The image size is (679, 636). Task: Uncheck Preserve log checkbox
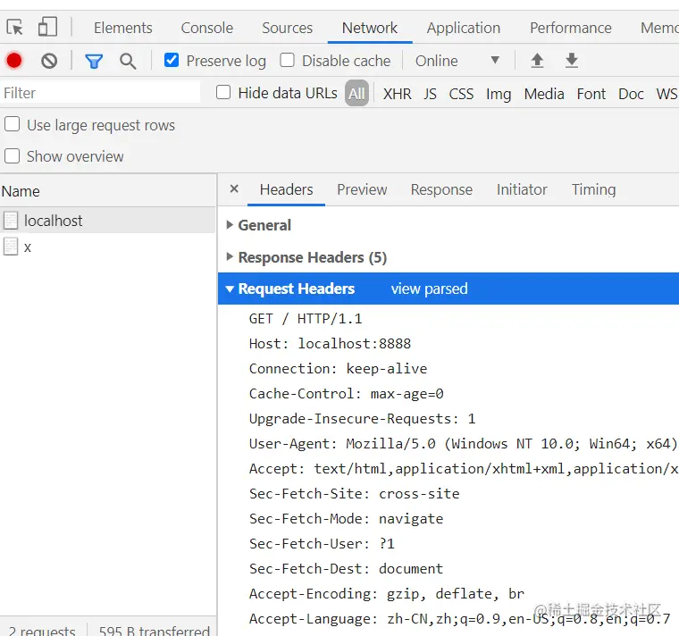[172, 60]
